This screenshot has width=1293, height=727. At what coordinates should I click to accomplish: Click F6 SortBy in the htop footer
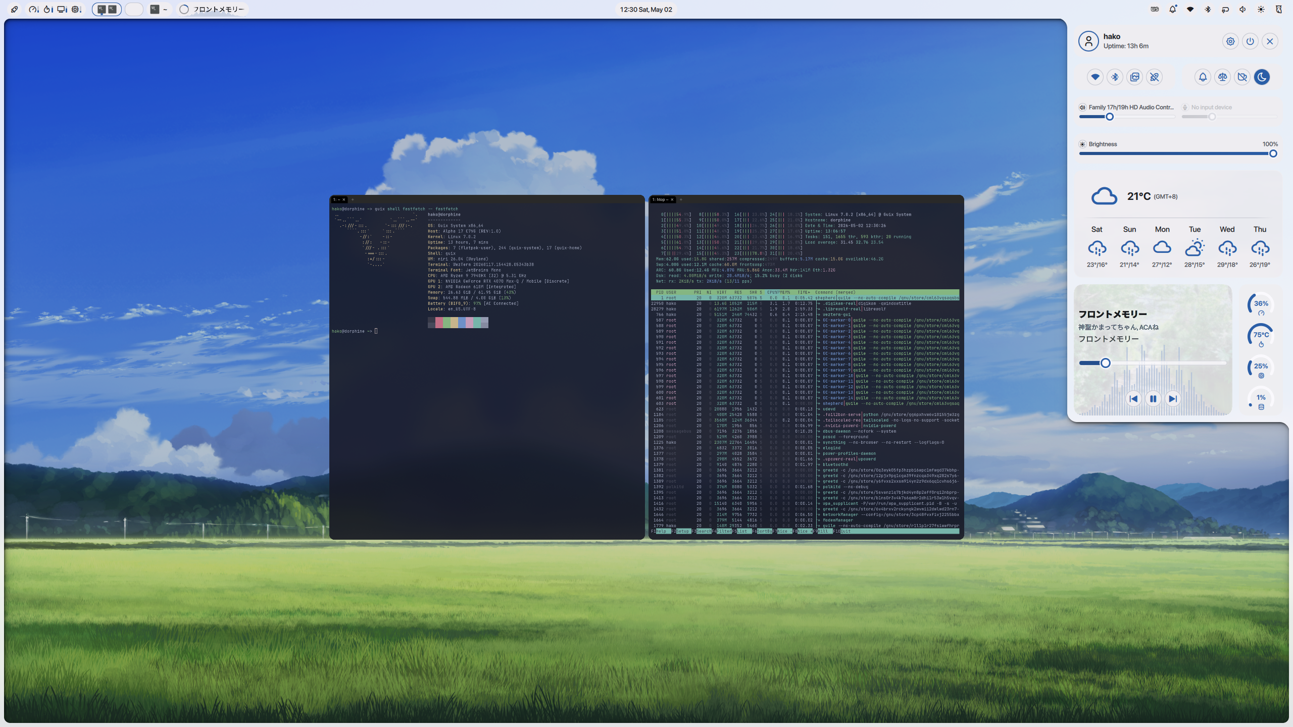[762, 531]
